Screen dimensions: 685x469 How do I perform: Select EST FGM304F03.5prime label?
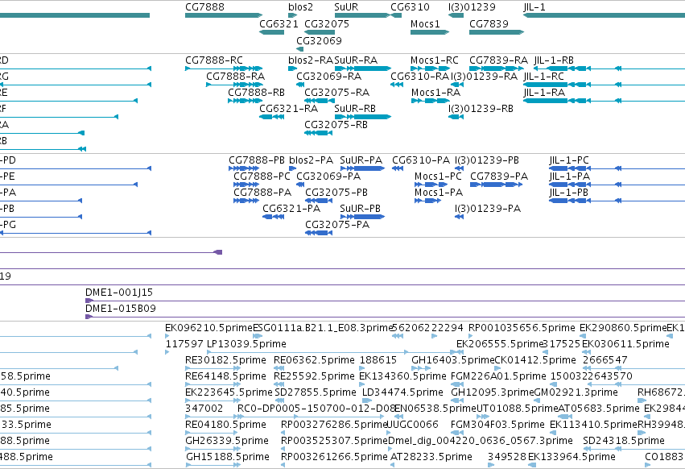(x=497, y=425)
